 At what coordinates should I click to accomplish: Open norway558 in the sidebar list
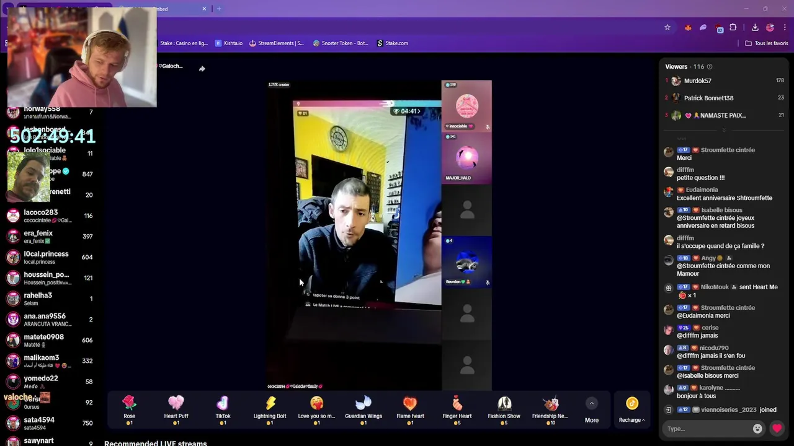point(51,112)
